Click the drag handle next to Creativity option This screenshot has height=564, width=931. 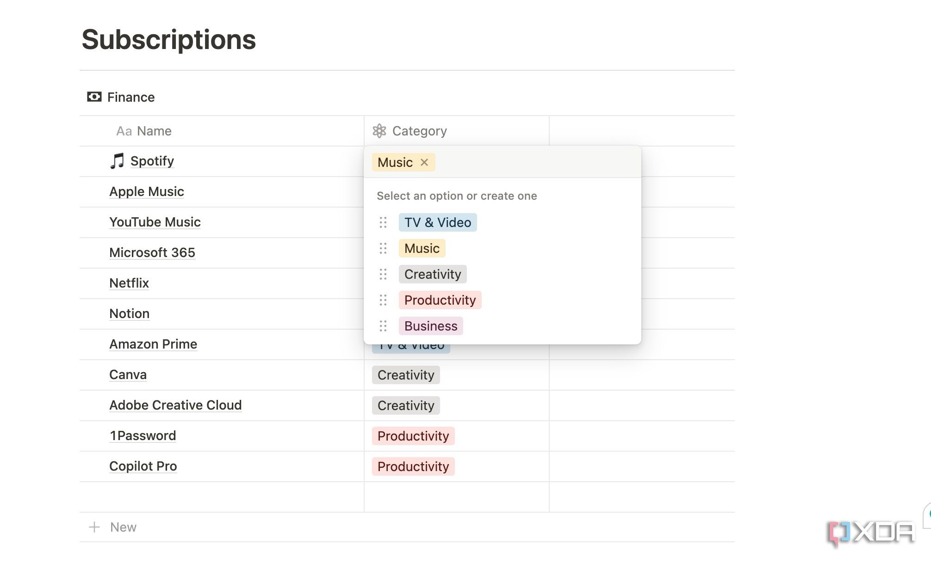(x=383, y=274)
